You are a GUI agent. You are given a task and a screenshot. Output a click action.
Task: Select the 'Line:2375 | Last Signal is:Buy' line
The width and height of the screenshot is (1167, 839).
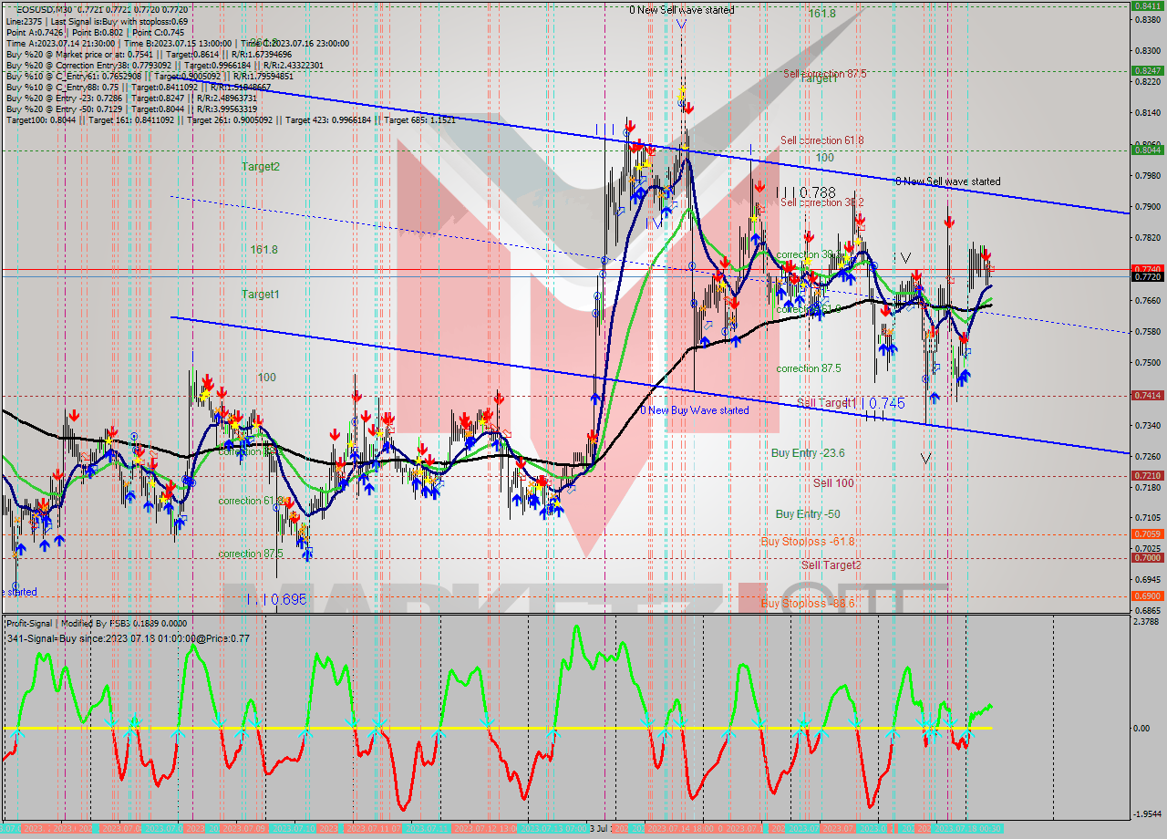[x=97, y=21]
